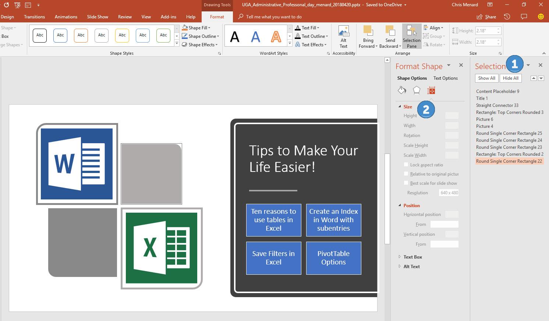The height and width of the screenshot is (321, 549).
Task: Toggle Best scale for slide show checkbox
Action: 406,183
